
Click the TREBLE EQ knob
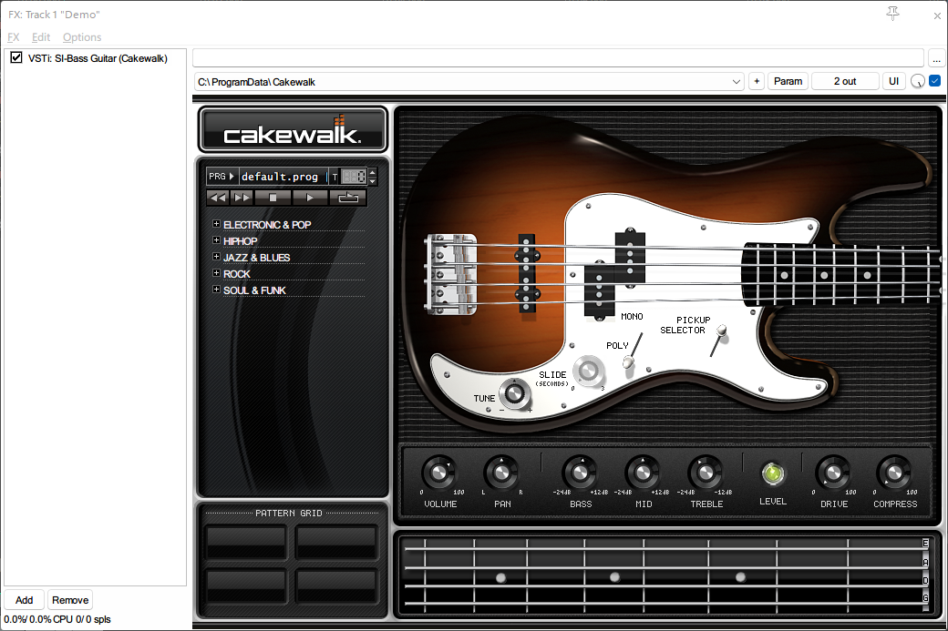[x=706, y=473]
